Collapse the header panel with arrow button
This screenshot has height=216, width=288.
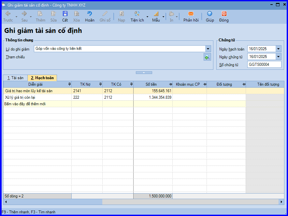click(143, 72)
